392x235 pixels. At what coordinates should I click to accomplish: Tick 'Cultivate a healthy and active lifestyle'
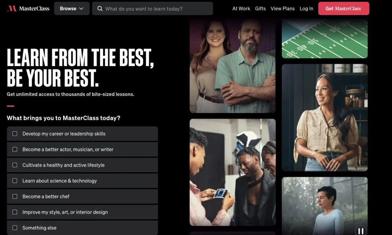pos(15,165)
